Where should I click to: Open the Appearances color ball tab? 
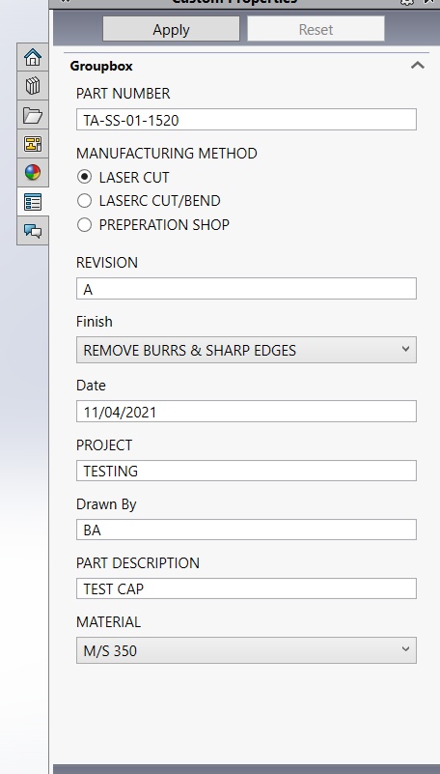(x=33, y=172)
